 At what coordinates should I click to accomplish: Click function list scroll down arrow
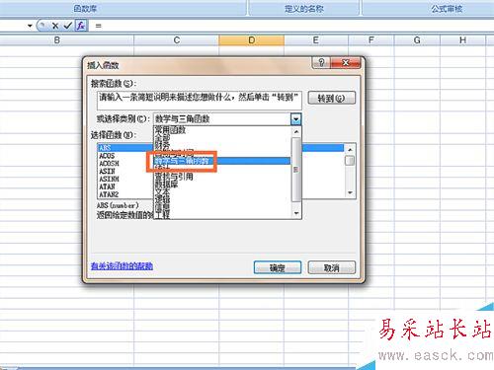[x=350, y=192]
